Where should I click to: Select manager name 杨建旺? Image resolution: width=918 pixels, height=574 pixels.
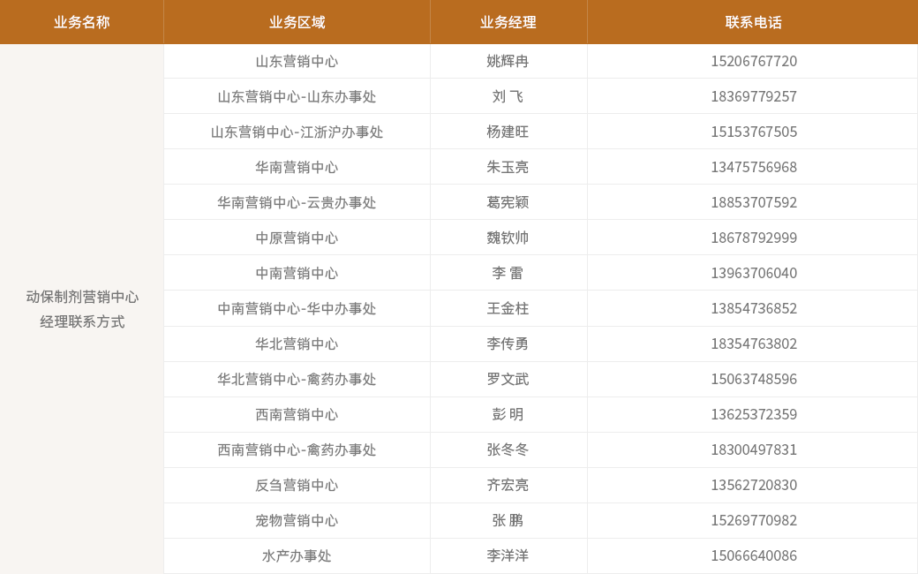(x=508, y=132)
